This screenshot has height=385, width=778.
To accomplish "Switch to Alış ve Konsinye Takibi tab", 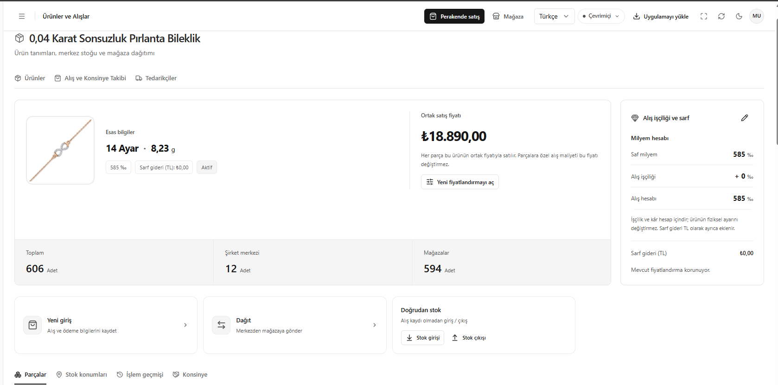I will (90, 78).
